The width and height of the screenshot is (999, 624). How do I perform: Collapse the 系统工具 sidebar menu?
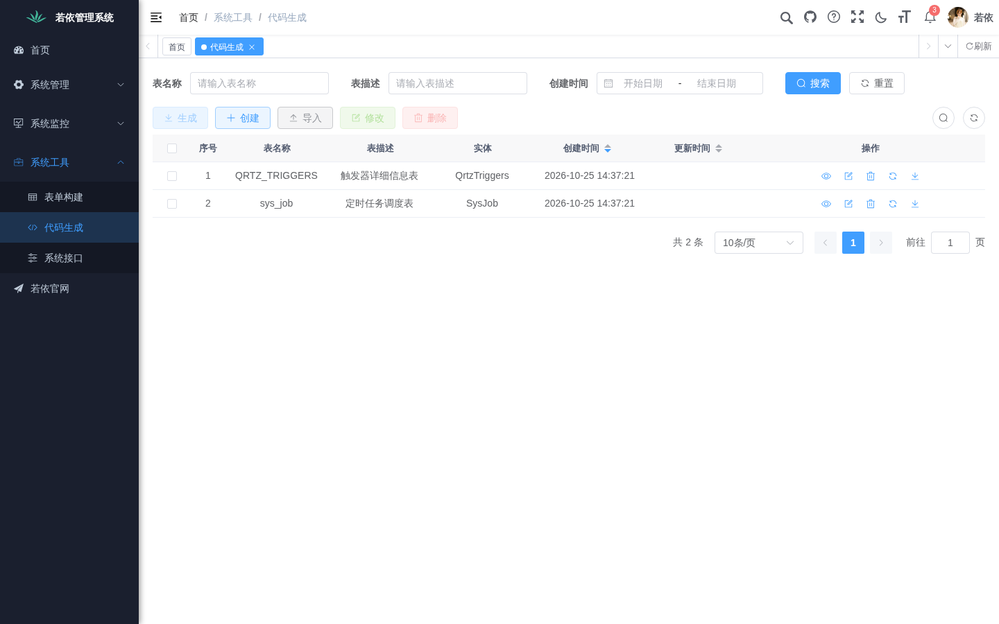coord(69,162)
